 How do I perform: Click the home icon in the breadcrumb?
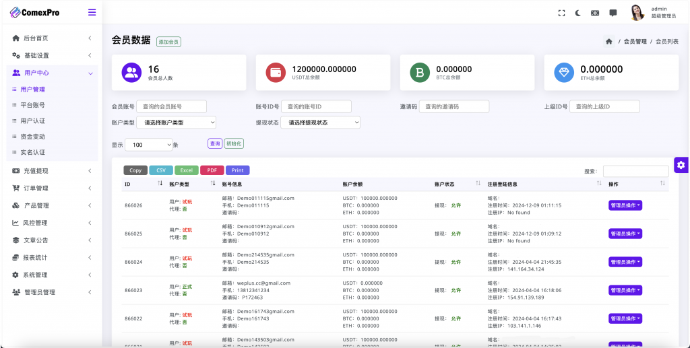pos(609,42)
